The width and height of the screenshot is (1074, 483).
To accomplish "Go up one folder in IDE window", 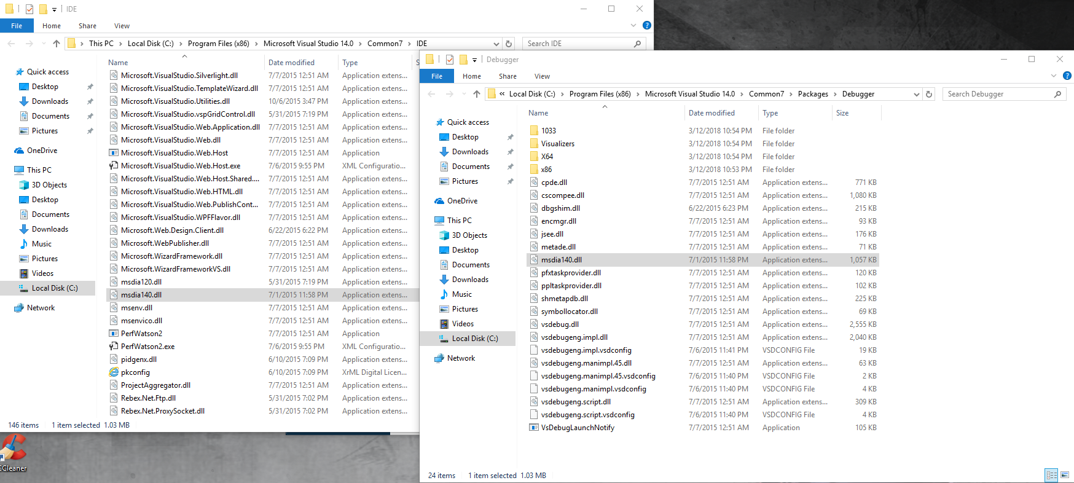I will (57, 44).
